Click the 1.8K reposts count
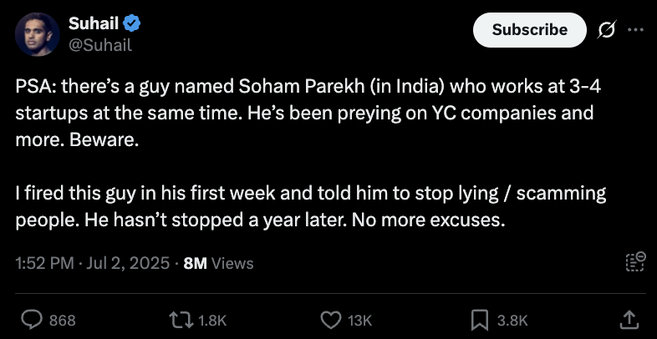This screenshot has height=339, width=657. click(x=213, y=319)
